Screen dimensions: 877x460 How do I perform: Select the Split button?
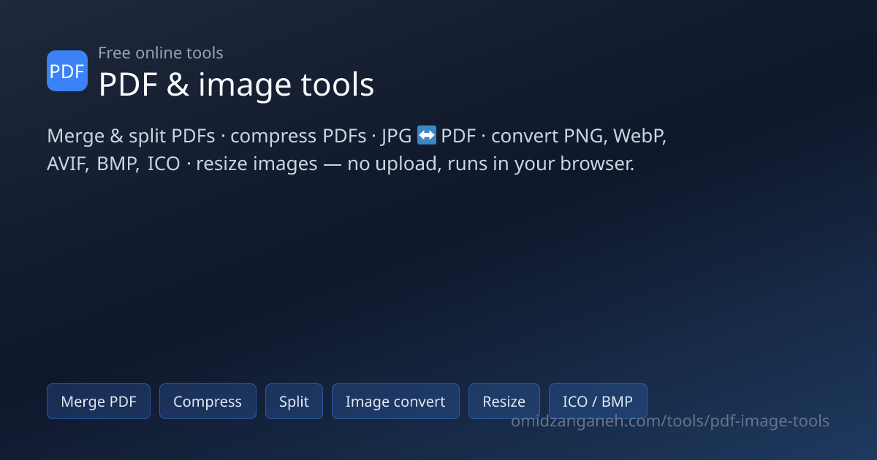point(294,402)
